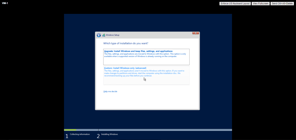Click the Upgrade option description text
Screen dimensions: 296x140
coord(145,55)
